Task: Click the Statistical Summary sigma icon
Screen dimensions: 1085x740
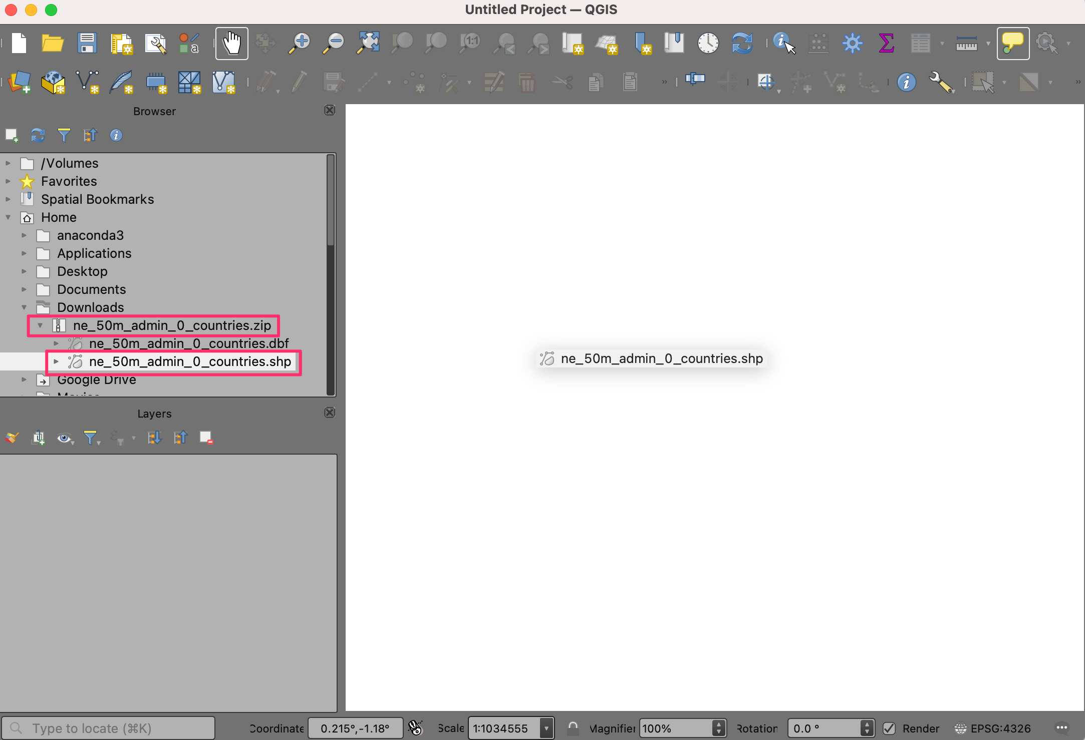Action: point(886,44)
